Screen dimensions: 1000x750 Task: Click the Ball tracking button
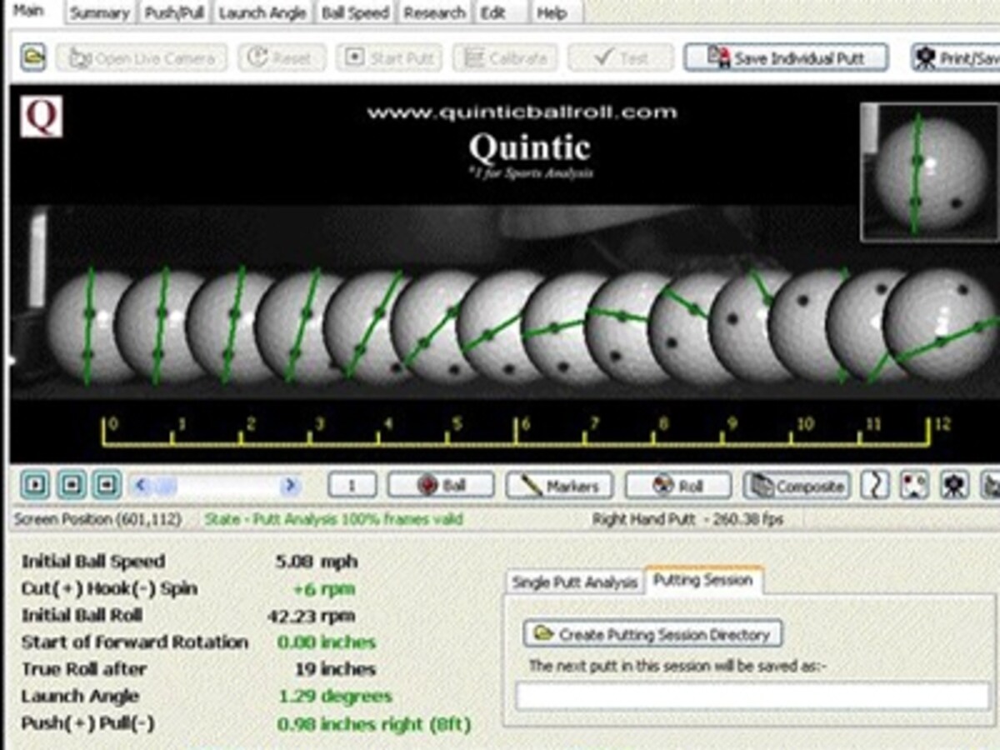[x=441, y=485]
